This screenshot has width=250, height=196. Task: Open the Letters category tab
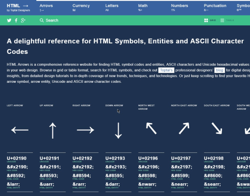point(112,7)
